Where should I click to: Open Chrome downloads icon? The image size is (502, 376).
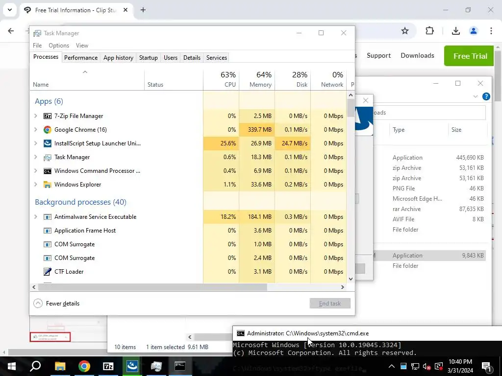pos(456,31)
